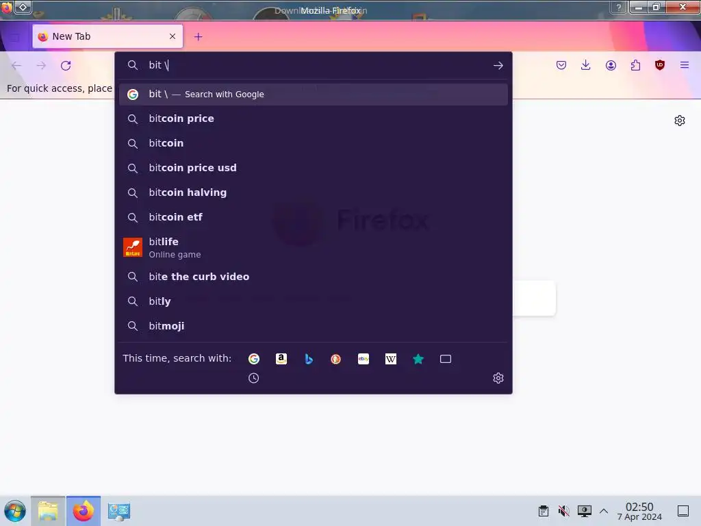This screenshot has height=526, width=701.
Task: Go forward one page
Action: tap(41, 66)
